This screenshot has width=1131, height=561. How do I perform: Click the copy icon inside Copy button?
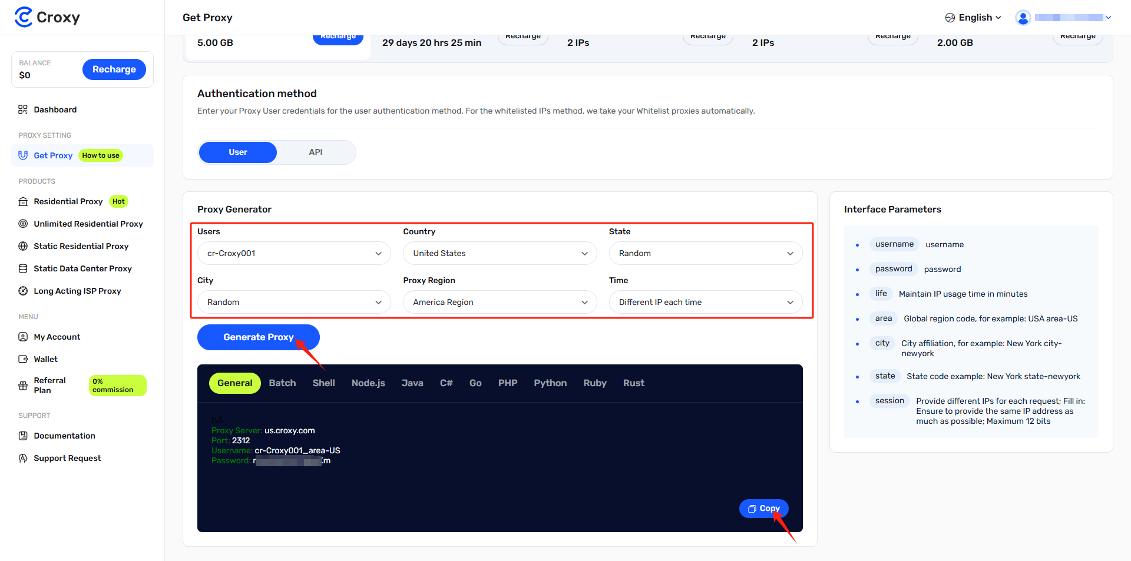click(752, 509)
